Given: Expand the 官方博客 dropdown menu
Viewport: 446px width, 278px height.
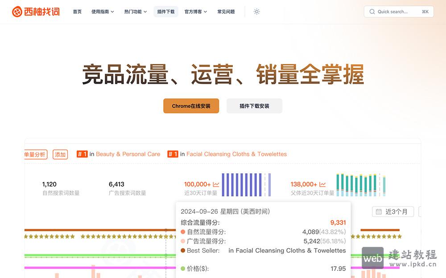Looking at the screenshot, I should 196,12.
